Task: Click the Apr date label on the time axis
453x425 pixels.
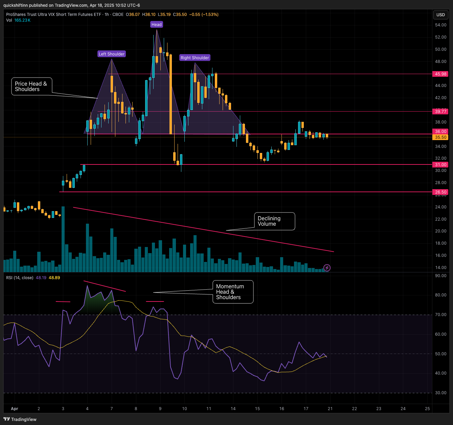Action: tap(15, 408)
